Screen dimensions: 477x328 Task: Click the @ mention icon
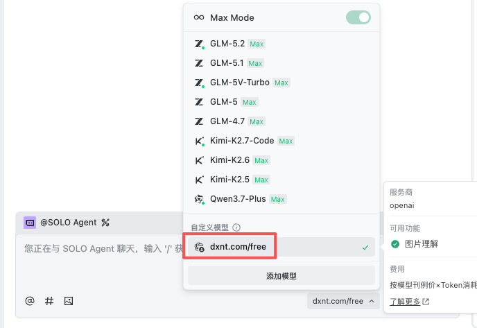point(30,301)
